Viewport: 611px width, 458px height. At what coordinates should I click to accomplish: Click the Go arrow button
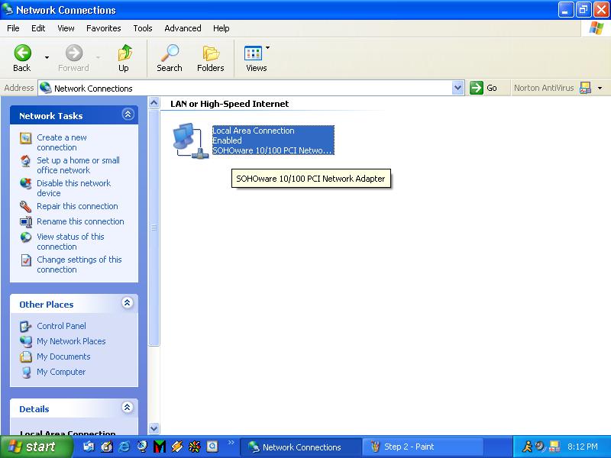point(476,88)
